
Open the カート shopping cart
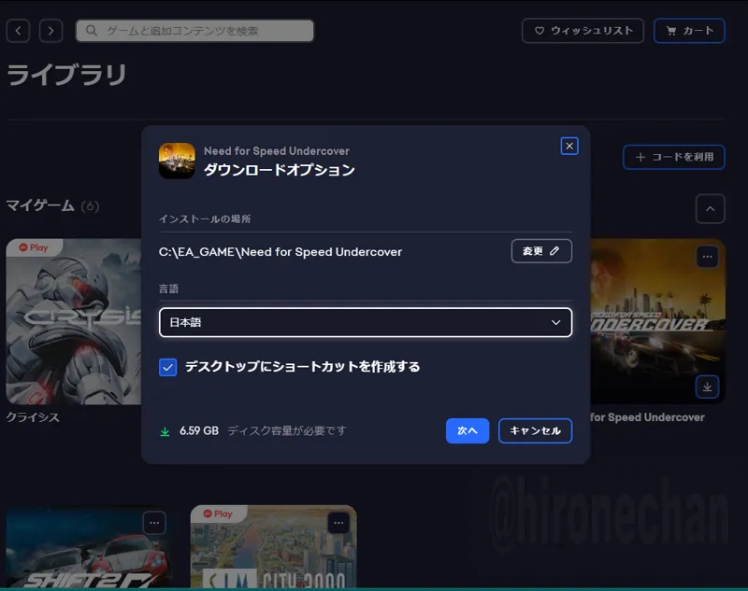pyautogui.click(x=689, y=31)
